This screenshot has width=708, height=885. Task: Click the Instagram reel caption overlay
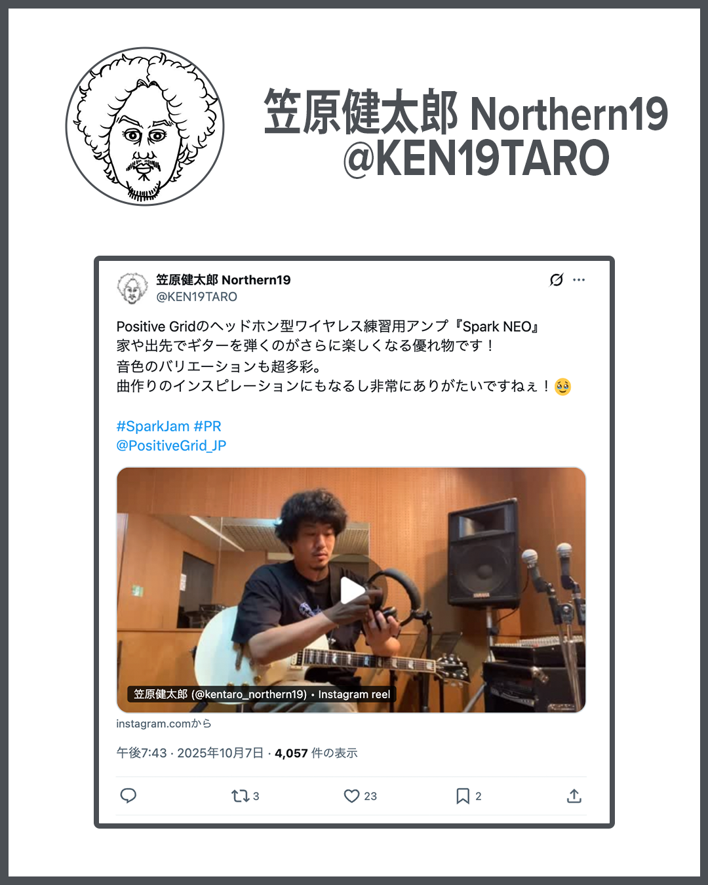coord(262,694)
